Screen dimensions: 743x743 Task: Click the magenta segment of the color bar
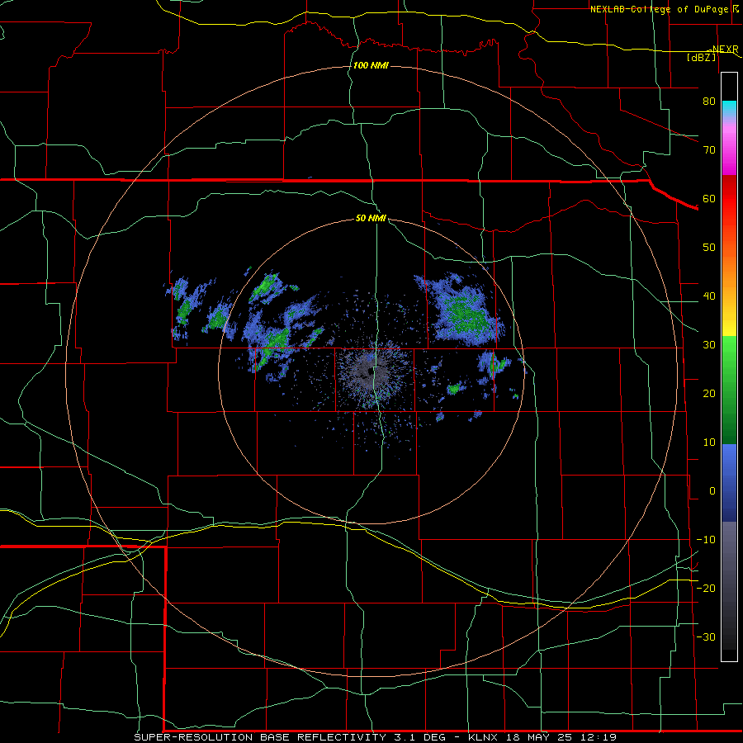729,163
